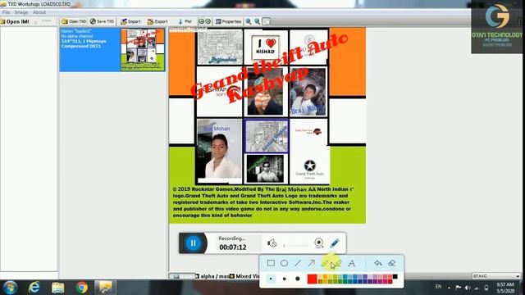Zoom in with first magnifier icon

click(x=249, y=21)
